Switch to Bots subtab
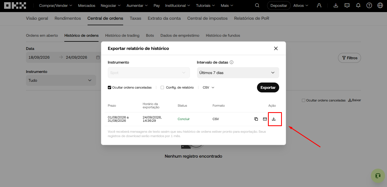Screen dimensions: 387x187 pyautogui.click(x=150, y=35)
